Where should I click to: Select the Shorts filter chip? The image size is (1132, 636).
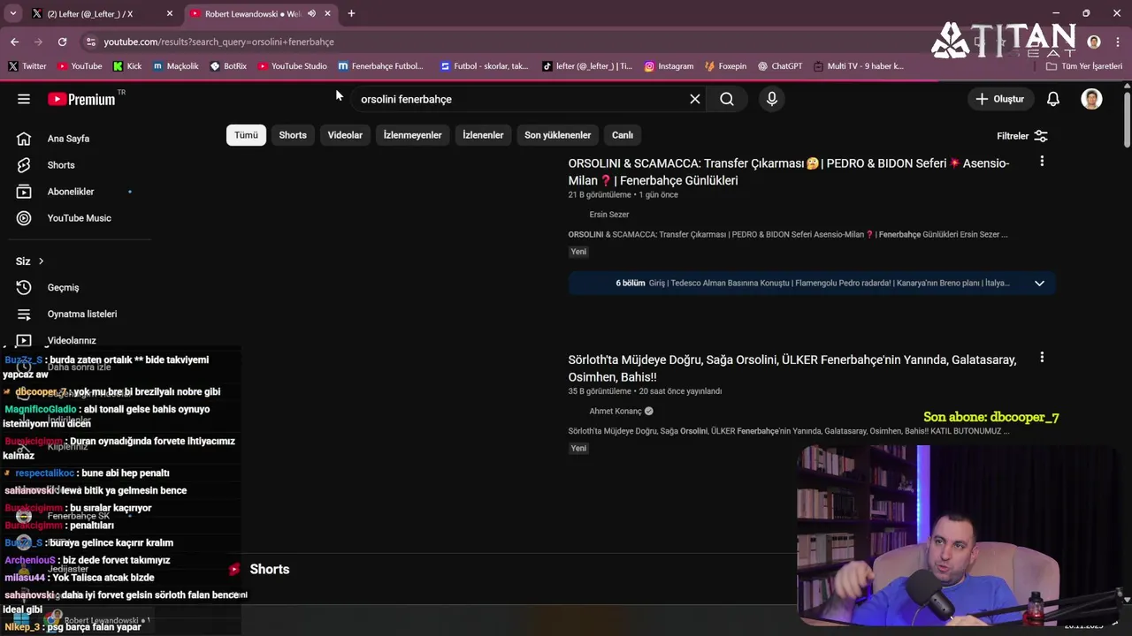click(293, 135)
